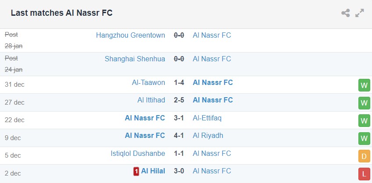Open the Al-Taawon team page
The image size is (372, 183).
(x=148, y=83)
